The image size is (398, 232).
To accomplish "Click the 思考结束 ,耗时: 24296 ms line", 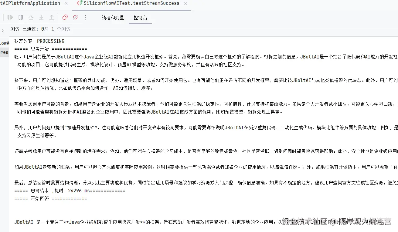I will pyautogui.click(x=70, y=191).
